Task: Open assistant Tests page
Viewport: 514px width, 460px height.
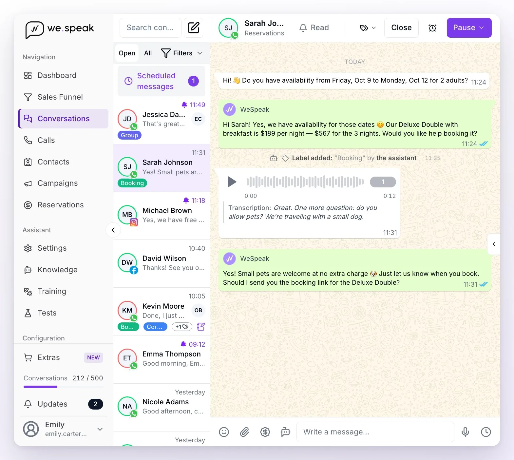Action: pos(63,313)
